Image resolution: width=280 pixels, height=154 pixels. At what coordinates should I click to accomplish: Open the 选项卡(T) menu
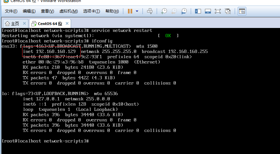(92, 11)
